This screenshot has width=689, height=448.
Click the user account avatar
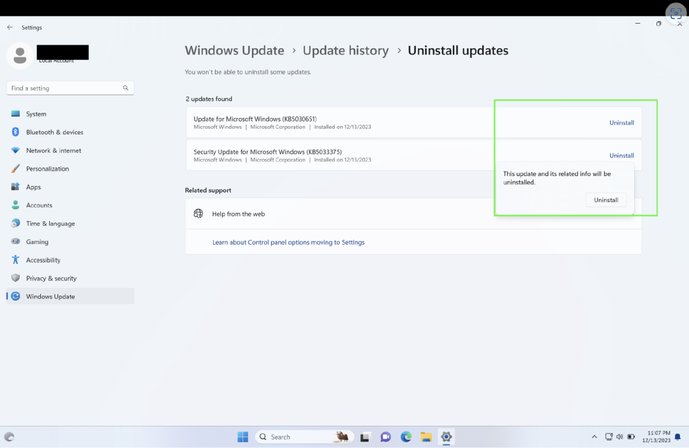[20, 55]
